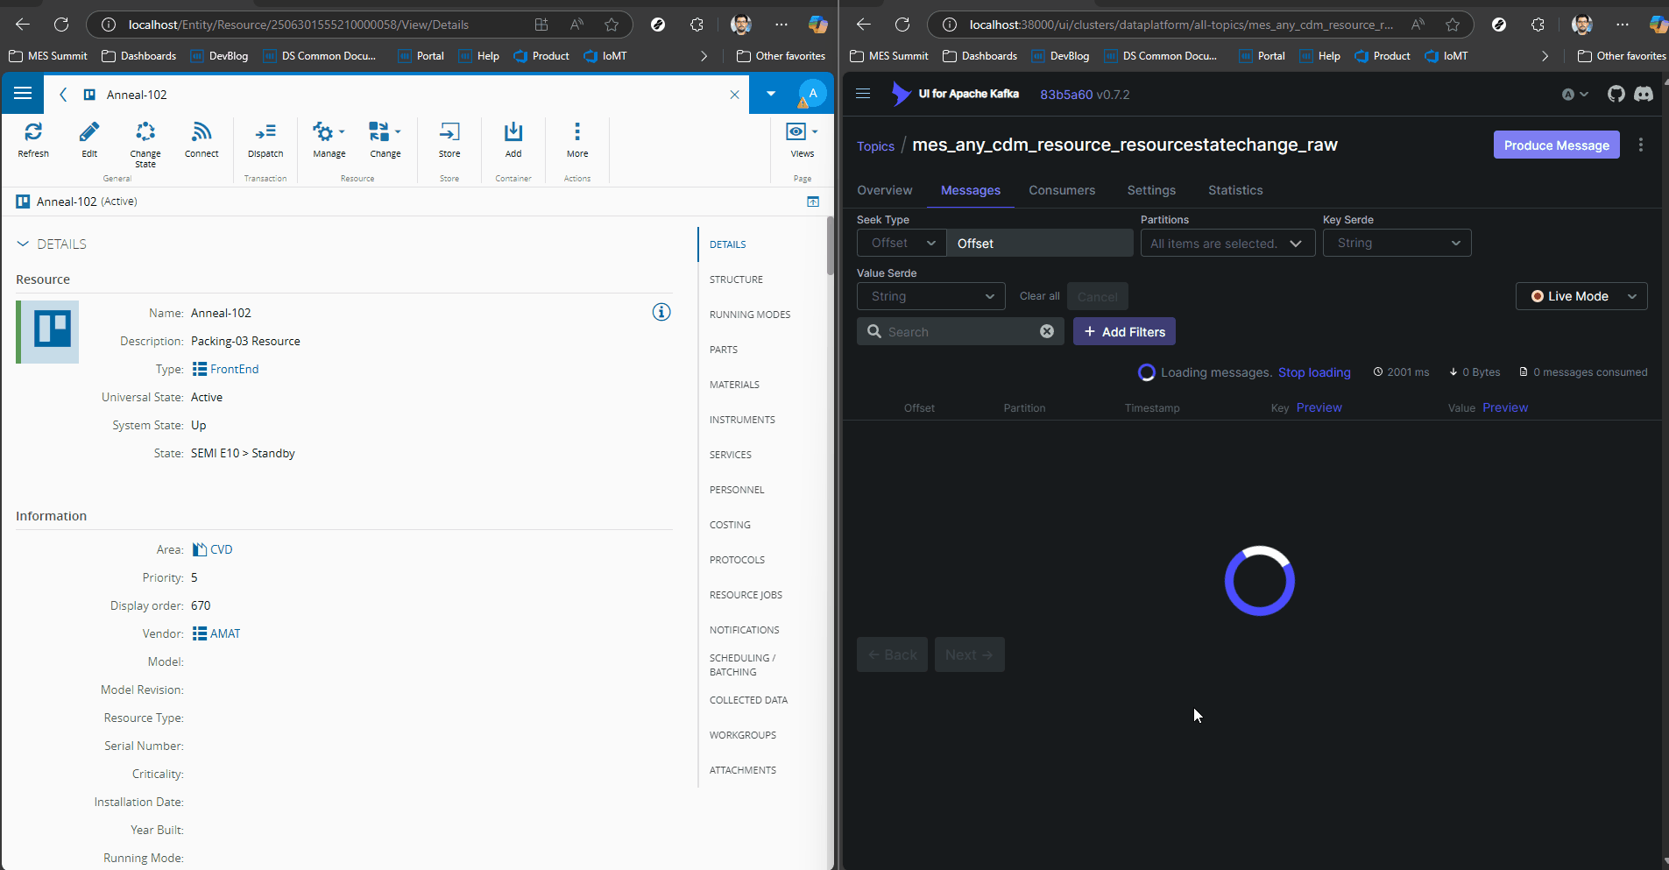This screenshot has width=1669, height=870.
Task: Click the Add container icon
Action: pos(513,132)
